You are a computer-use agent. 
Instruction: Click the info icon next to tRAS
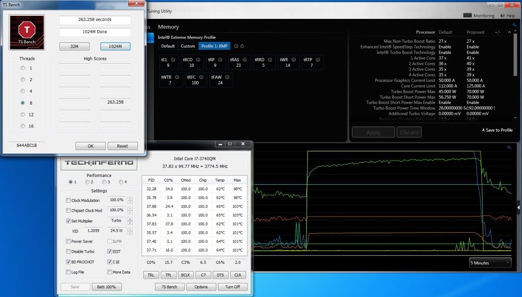(245, 60)
